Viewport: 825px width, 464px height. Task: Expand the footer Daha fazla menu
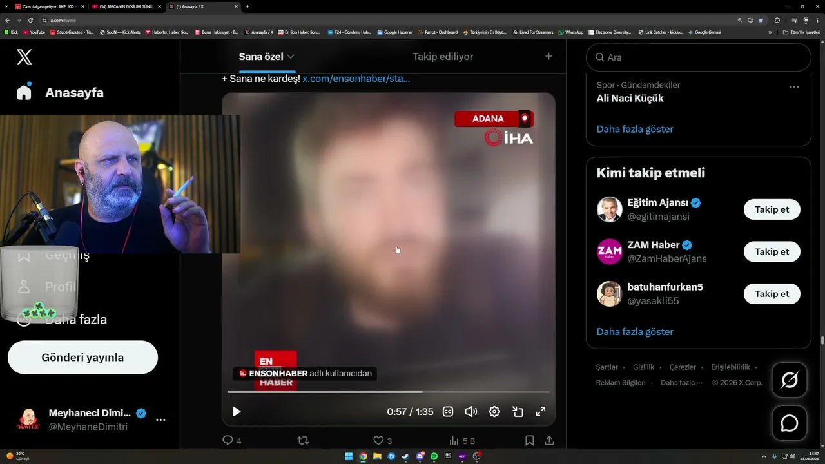tap(682, 383)
